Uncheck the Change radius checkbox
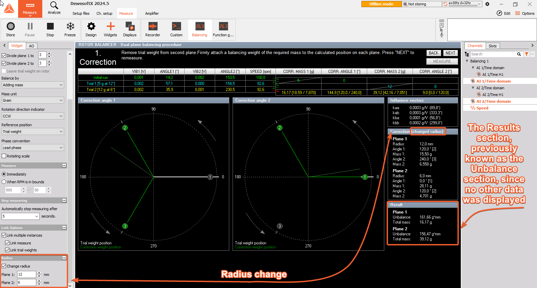The image size is (537, 288). (4, 266)
